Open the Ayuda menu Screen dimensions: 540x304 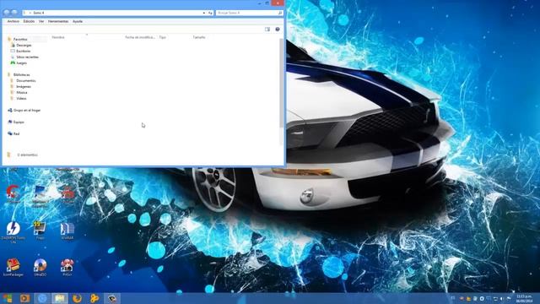[x=78, y=21]
